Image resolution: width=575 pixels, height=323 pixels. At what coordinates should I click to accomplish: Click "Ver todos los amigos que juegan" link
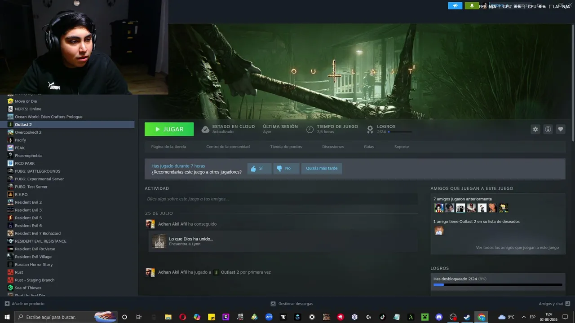tap(517, 248)
